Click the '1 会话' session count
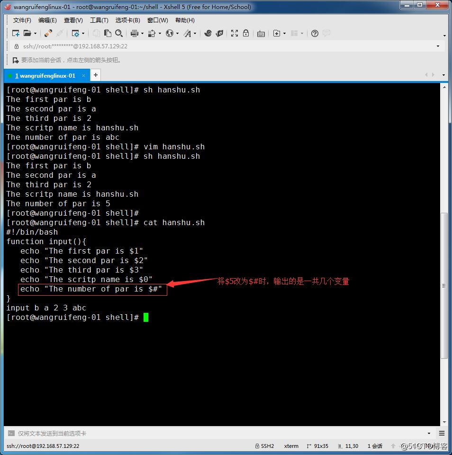 [x=375, y=446]
